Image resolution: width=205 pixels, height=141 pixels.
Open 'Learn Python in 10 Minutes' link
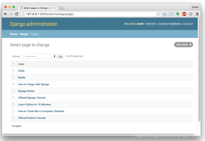click(x=34, y=105)
